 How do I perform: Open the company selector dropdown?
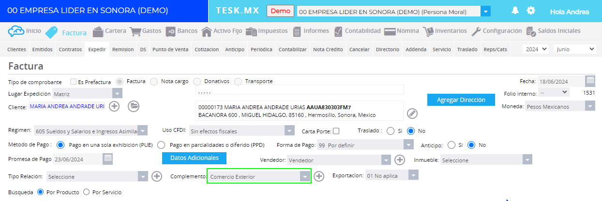pos(393,11)
